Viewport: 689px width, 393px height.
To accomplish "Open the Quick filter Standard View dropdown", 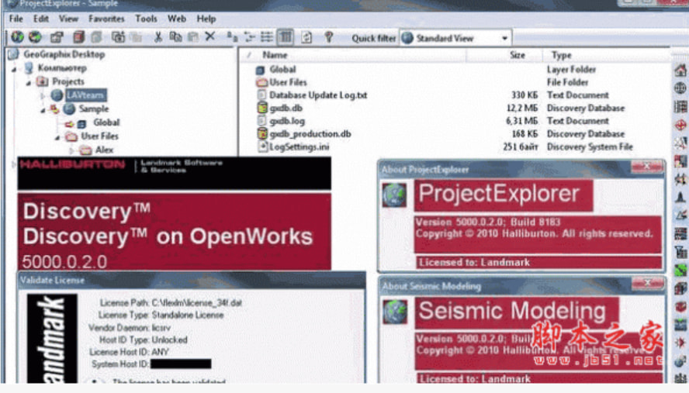I will point(504,37).
